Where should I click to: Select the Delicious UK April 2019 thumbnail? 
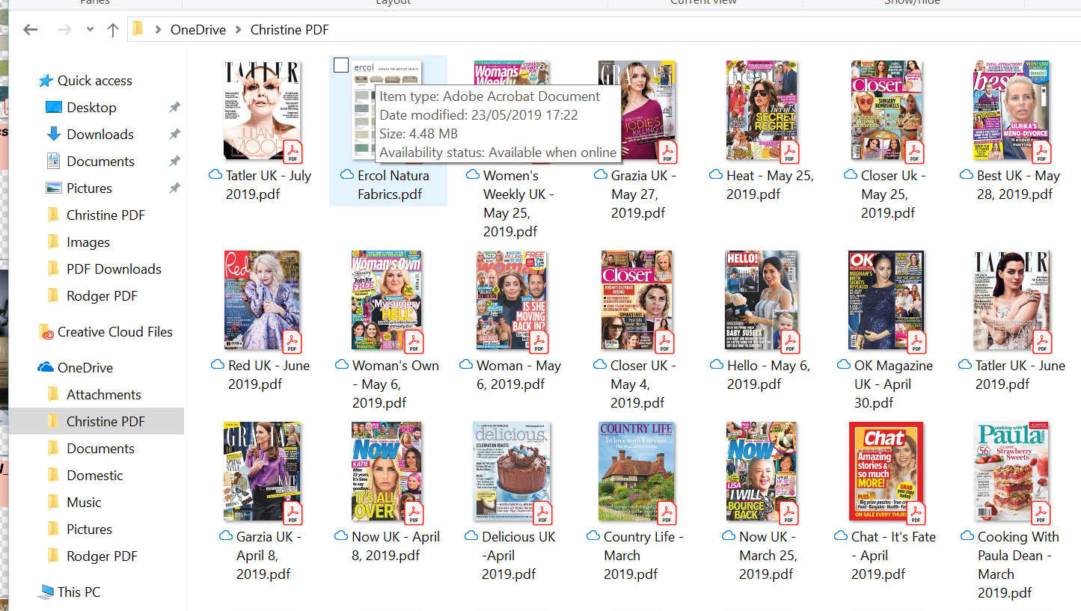[512, 471]
